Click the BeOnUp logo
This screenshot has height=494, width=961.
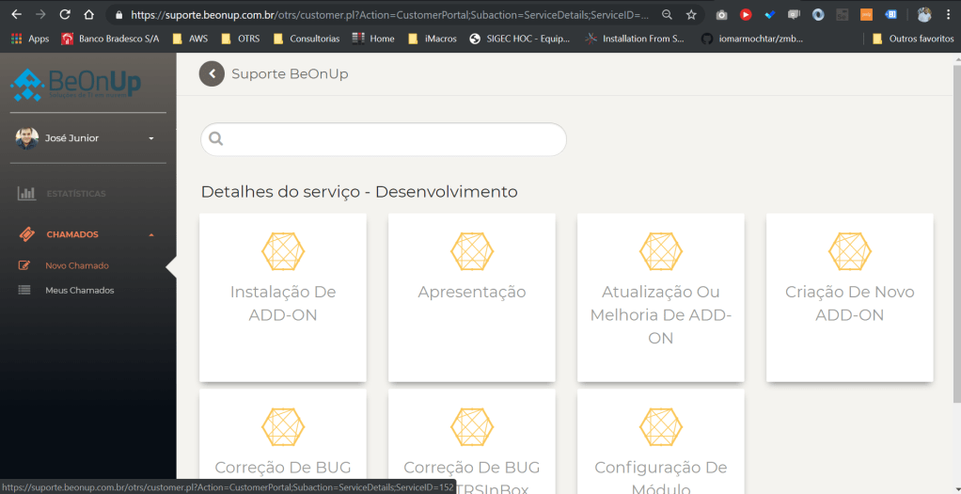(76, 85)
